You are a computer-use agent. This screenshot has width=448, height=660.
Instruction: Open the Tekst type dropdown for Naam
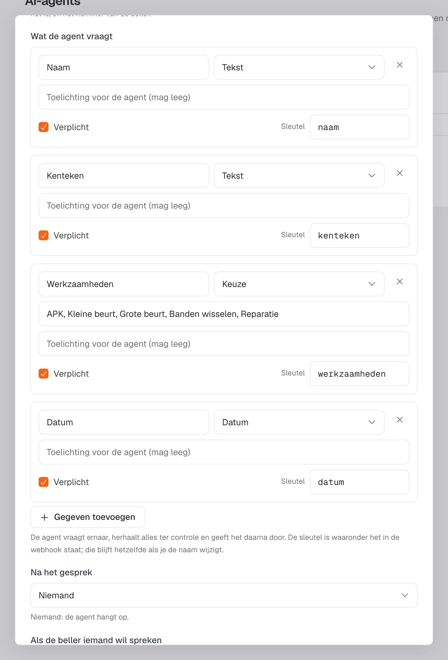tap(299, 67)
